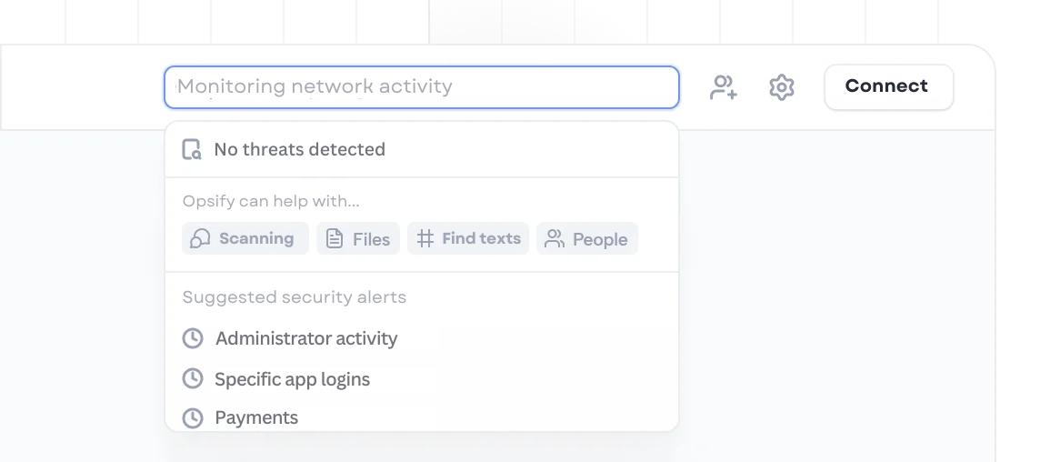Click the clock icon beside Payments
The width and height of the screenshot is (1040, 462).
193,418
